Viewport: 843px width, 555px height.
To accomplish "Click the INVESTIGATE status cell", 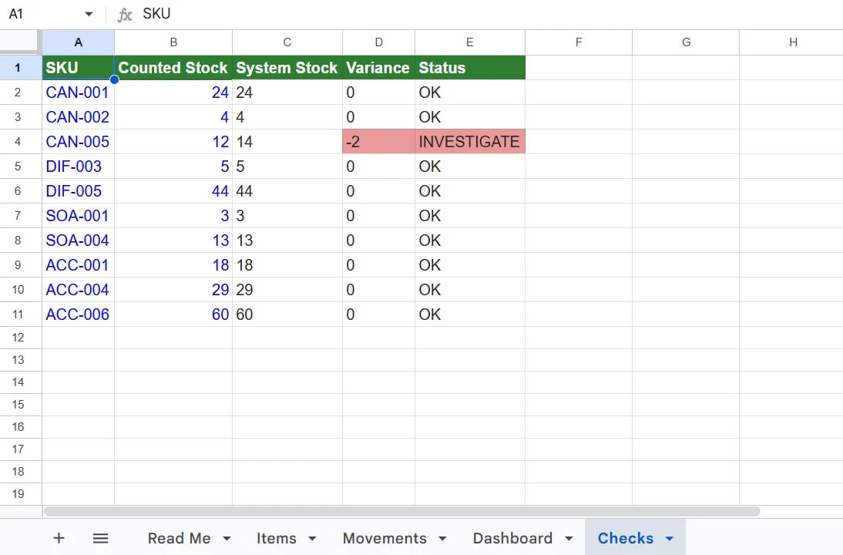I will click(x=470, y=141).
